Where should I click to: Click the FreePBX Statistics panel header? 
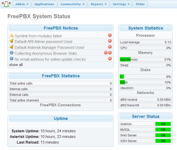tap(61, 76)
